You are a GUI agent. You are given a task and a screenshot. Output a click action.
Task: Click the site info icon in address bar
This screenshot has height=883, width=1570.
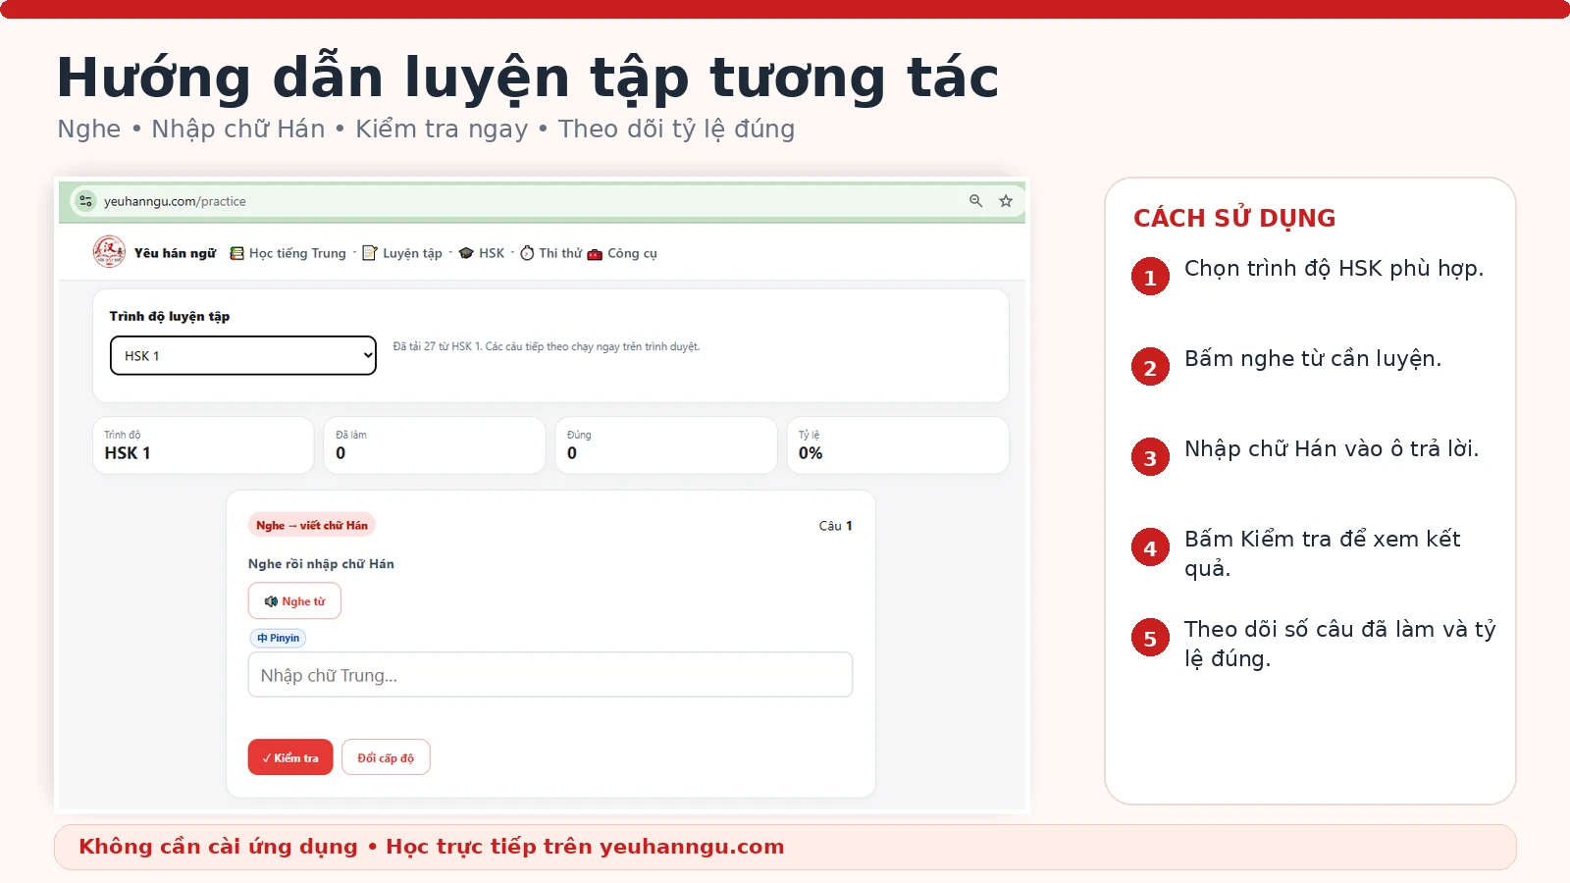pyautogui.click(x=85, y=201)
